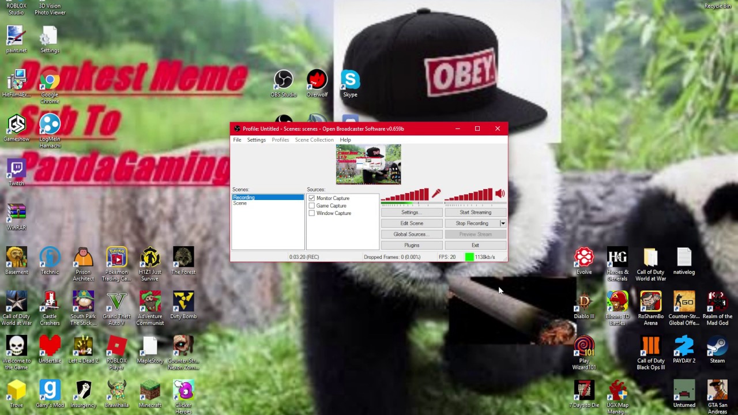
Task: Select the Overwolf desktop icon
Action: (317, 84)
